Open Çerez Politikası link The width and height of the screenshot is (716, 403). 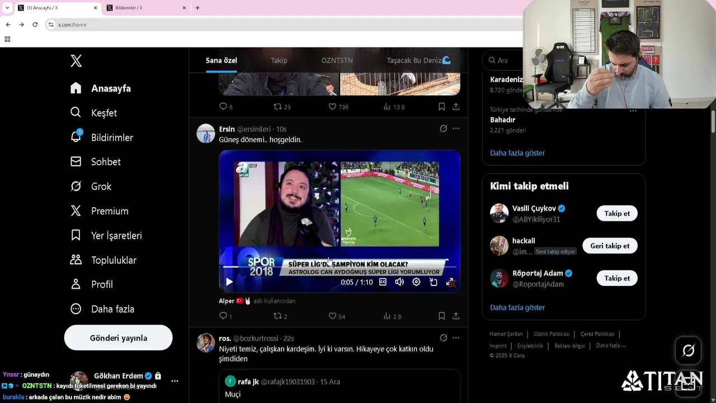597,334
